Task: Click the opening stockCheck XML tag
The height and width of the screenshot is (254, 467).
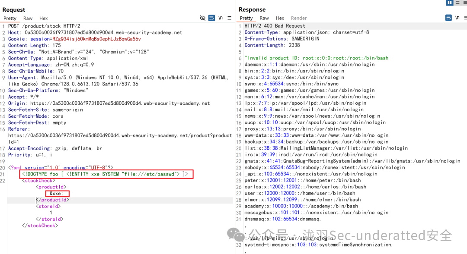Action: pos(39,181)
